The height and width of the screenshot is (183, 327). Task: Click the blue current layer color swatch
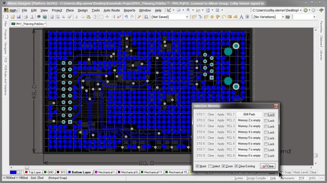(x=13, y=172)
